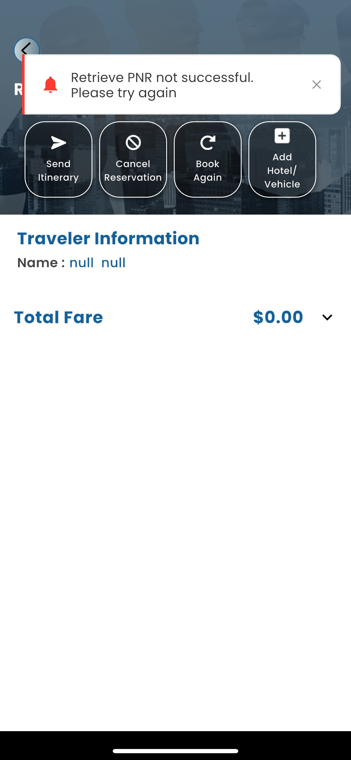Click the Book Again text label

[208, 170]
